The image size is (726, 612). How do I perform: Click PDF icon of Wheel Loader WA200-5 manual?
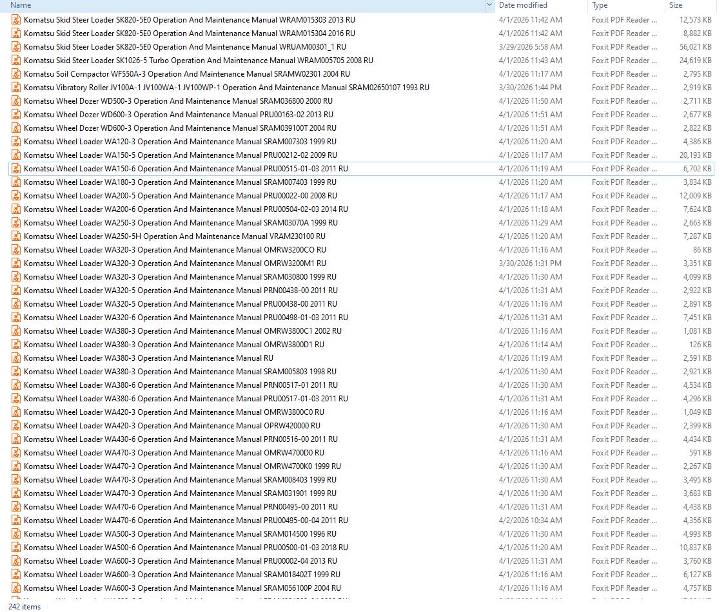click(16, 196)
